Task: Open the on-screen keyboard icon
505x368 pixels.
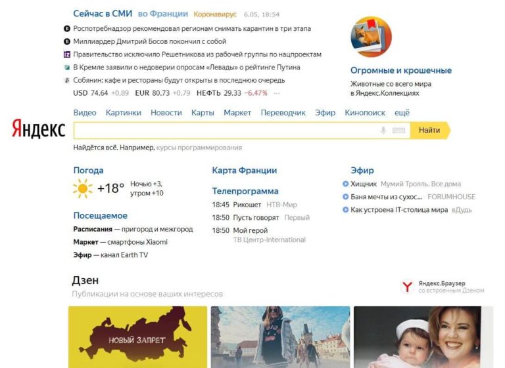Action: 398,131
